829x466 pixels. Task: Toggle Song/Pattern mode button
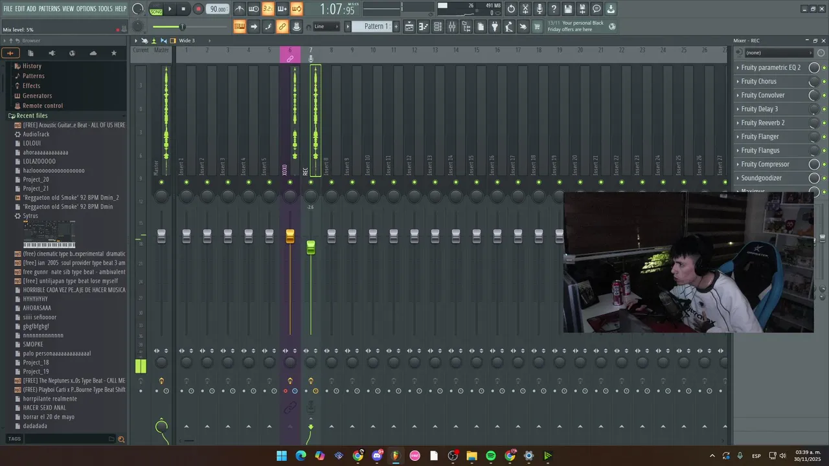(156, 9)
